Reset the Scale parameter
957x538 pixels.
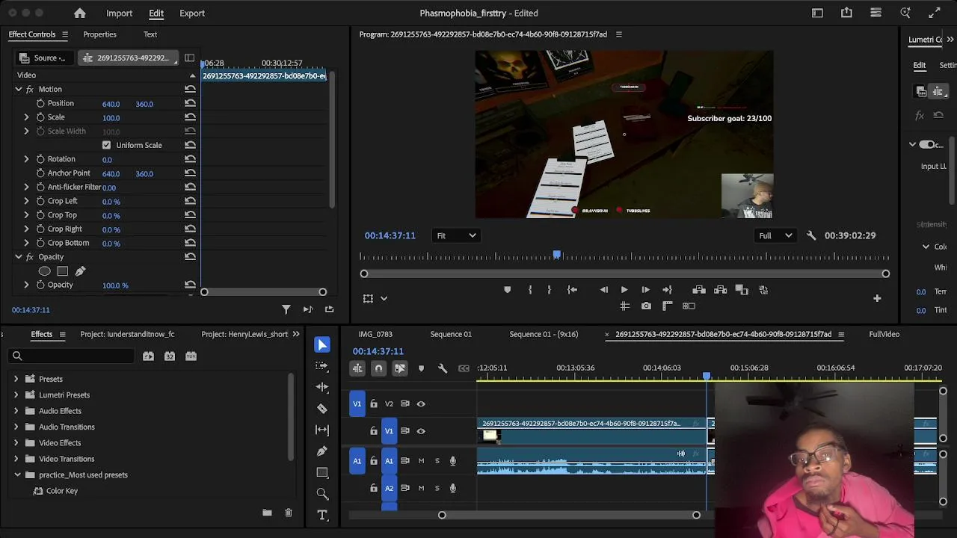point(190,117)
